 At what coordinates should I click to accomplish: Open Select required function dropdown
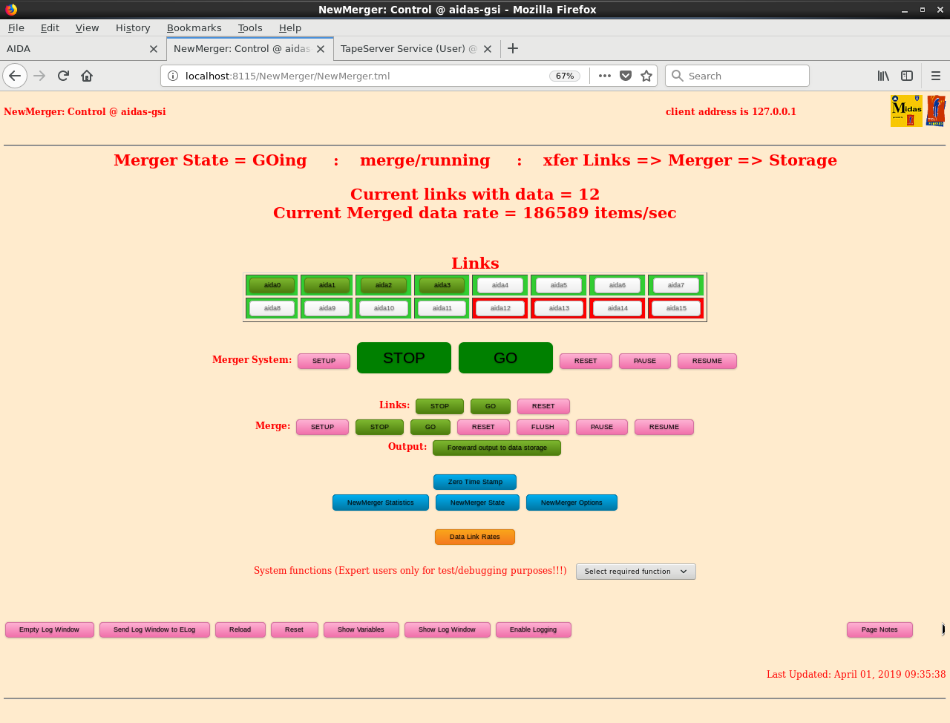636,572
